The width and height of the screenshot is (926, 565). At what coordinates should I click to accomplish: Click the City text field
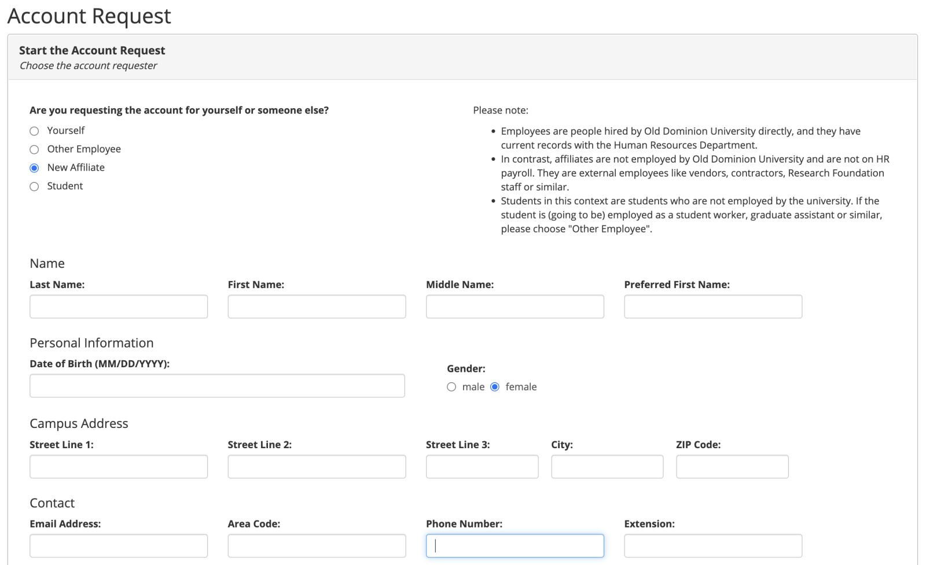coord(607,467)
